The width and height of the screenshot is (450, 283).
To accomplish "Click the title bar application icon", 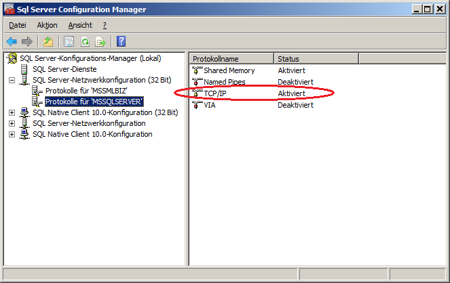I will 10,9.
